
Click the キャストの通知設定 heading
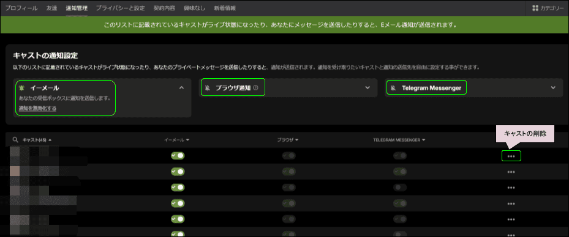click(x=46, y=56)
